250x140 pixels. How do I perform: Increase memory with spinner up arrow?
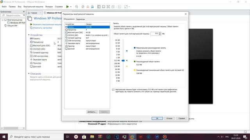pos(160,33)
